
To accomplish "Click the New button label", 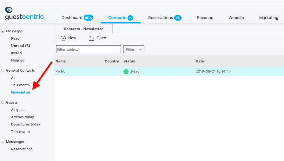I will (72, 38).
